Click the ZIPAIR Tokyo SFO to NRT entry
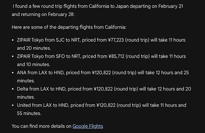The width and height of the screenshot is (205, 133). coord(101,60)
